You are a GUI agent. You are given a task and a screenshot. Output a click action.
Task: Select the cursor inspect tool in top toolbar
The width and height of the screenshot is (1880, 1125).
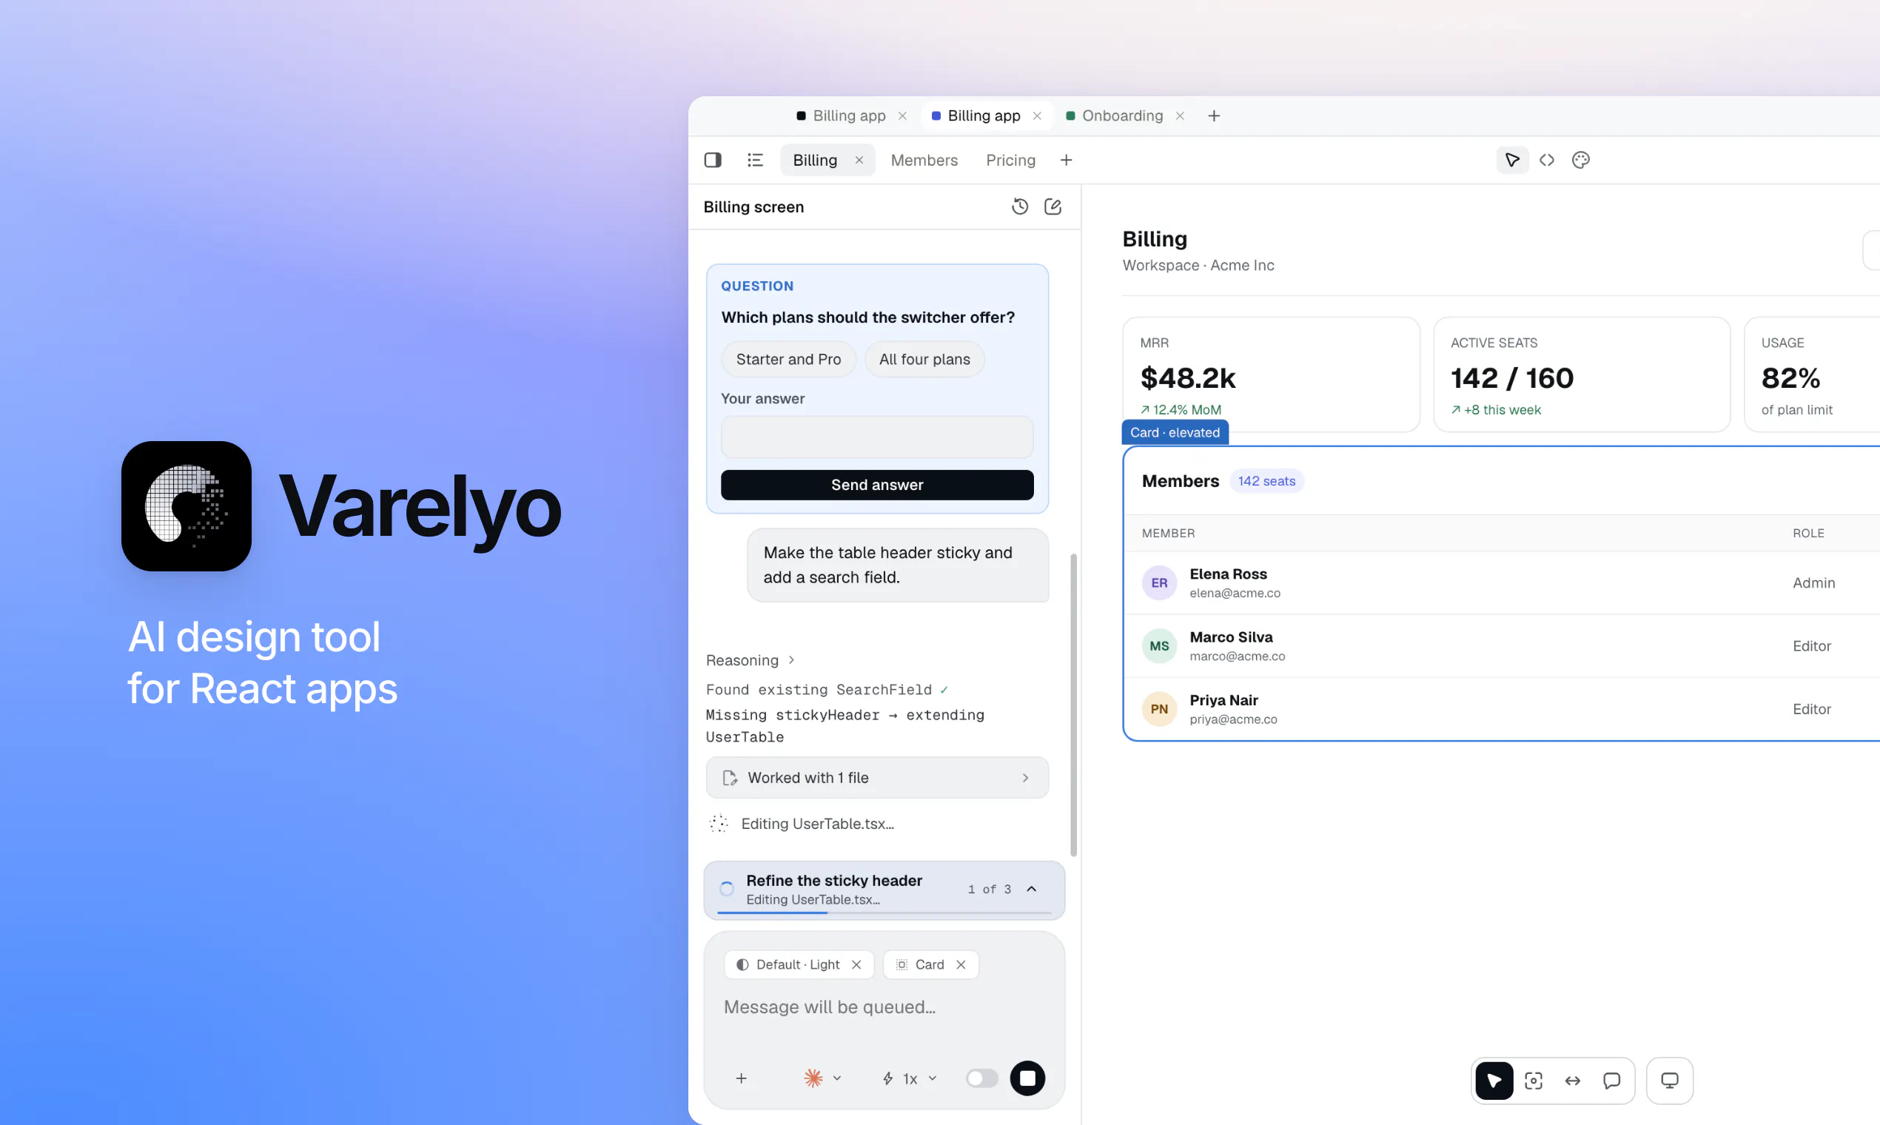1512,160
